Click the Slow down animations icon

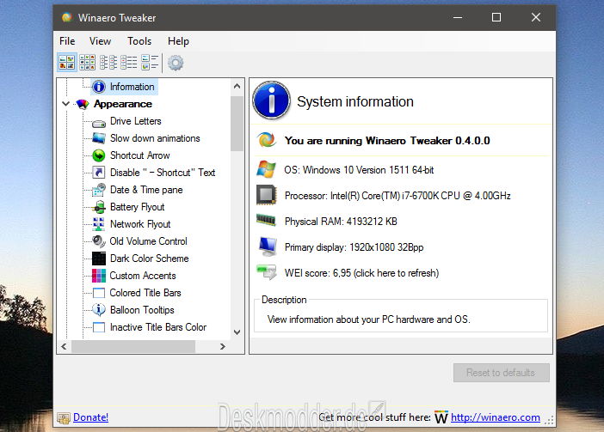99,138
